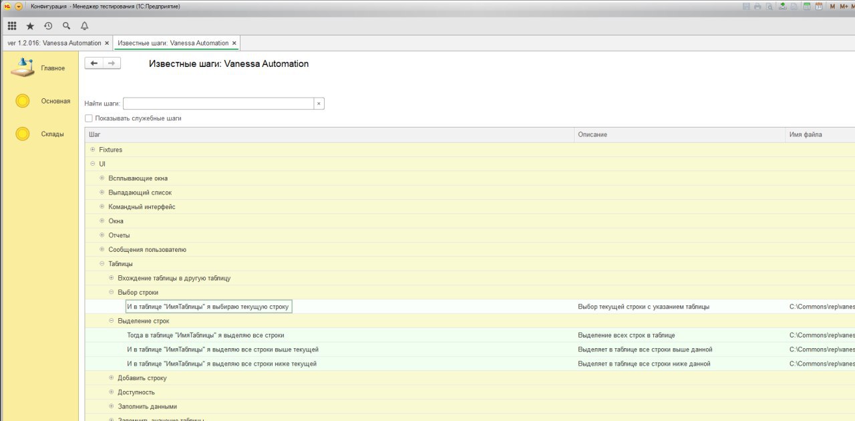Click the 1C logo icon in title bar

click(x=7, y=6)
